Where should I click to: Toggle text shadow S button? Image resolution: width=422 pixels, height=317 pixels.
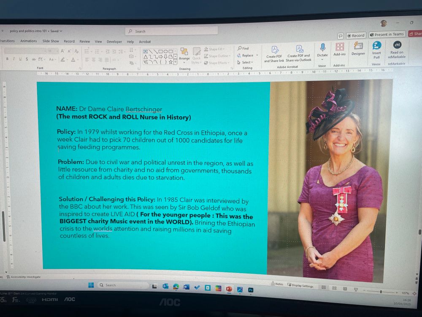(x=27, y=59)
